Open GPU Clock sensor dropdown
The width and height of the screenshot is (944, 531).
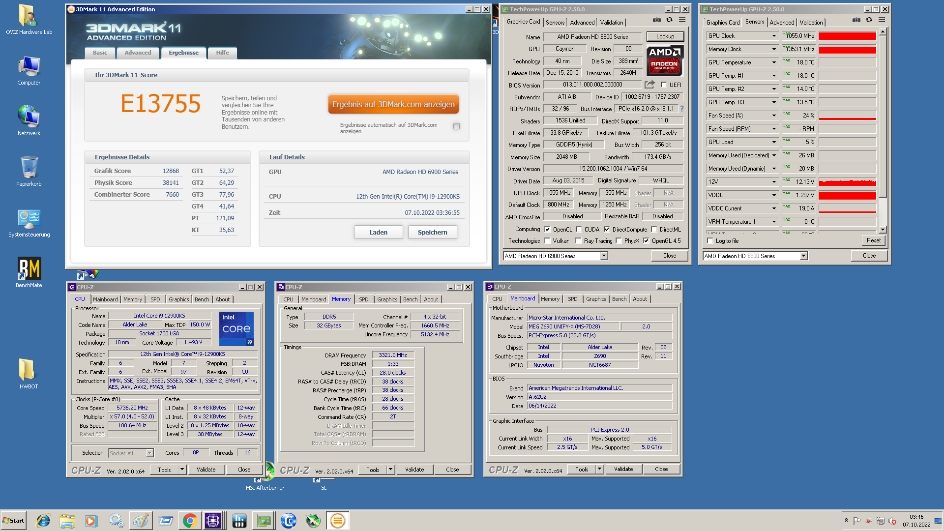774,36
